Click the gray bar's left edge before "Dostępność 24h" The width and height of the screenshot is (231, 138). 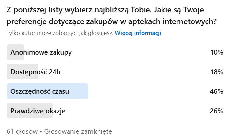[x=8, y=72]
